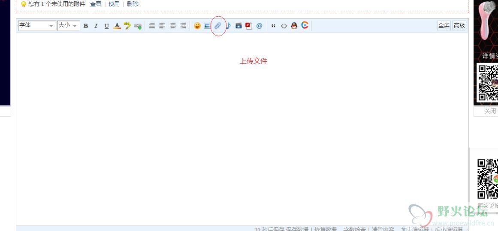Switch editor to 全屏 fullscreen mode
The height and width of the screenshot is (231, 498).
tap(444, 26)
